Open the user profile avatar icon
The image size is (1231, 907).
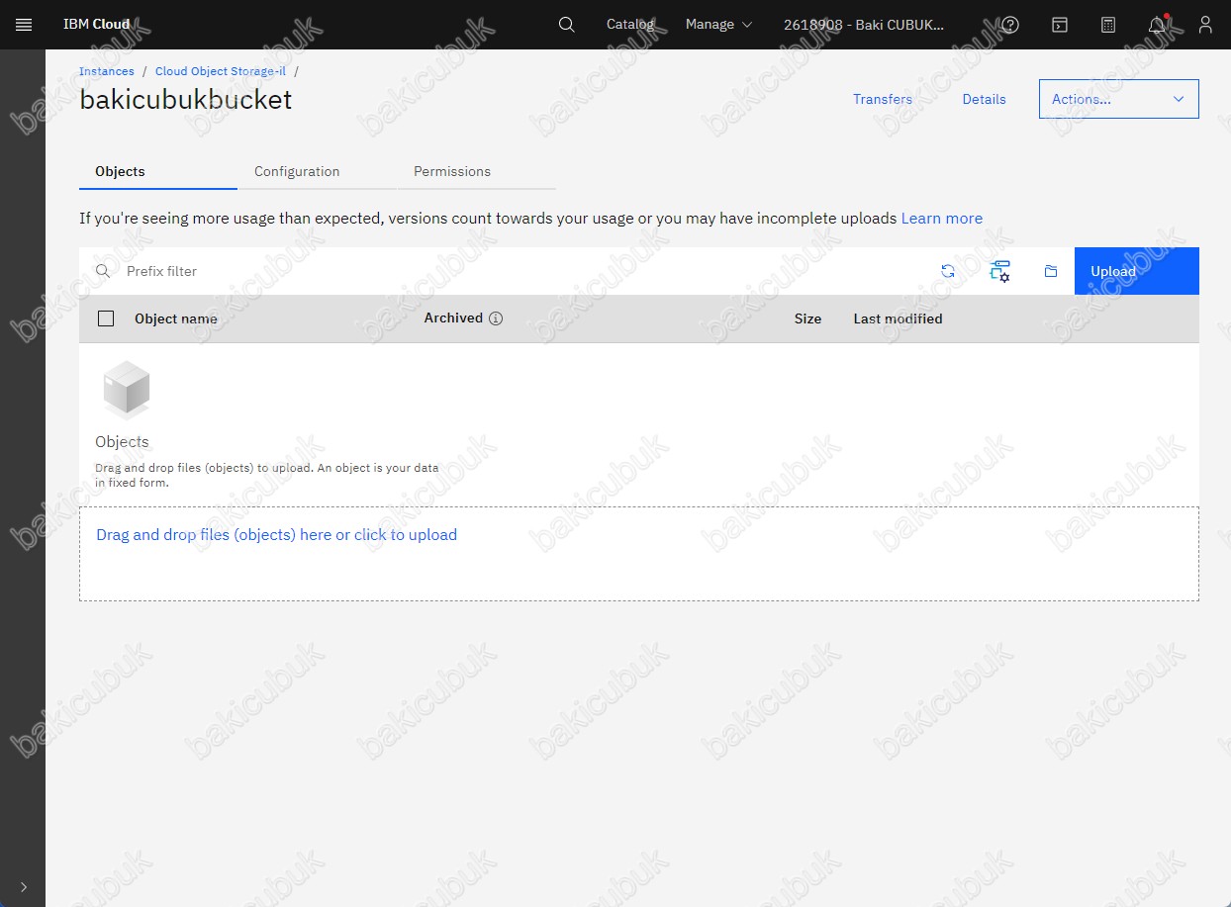[1204, 25]
